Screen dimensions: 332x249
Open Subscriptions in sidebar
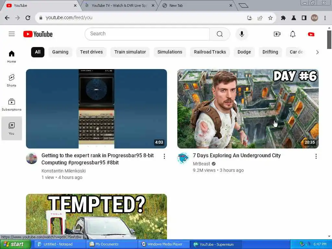[11, 105]
